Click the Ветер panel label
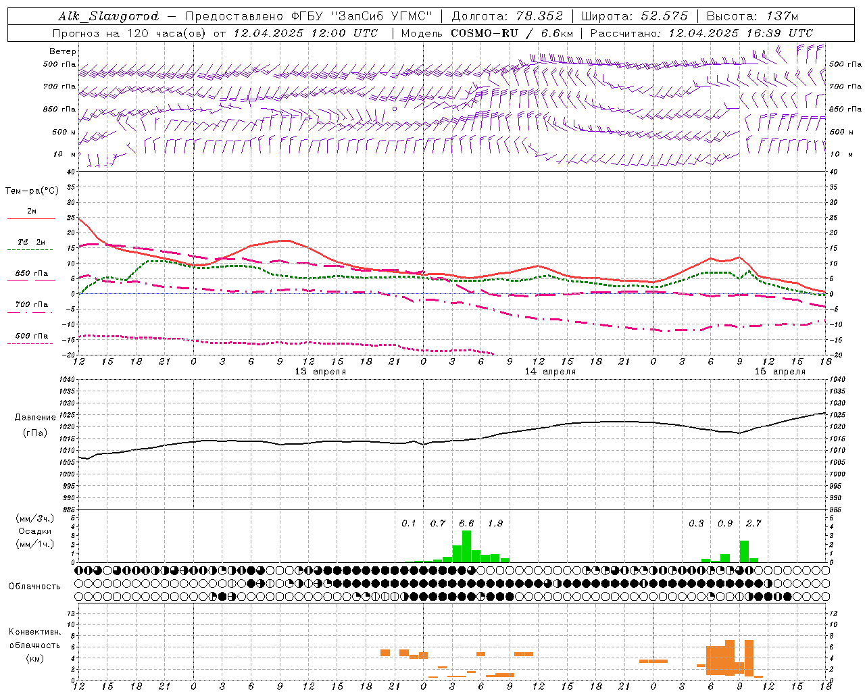Screen dimensions: 865x692 tap(63, 51)
